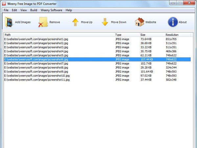Click the 324x344 resolution value
The width and height of the screenshot is (197, 148).
171,67
